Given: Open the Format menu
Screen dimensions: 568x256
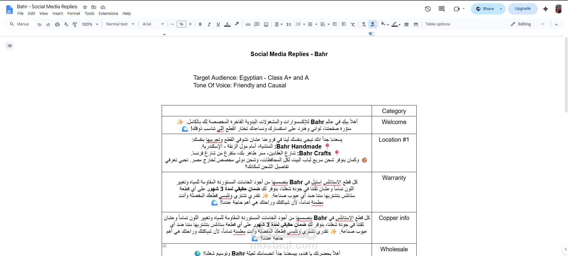Looking at the screenshot, I should (74, 14).
